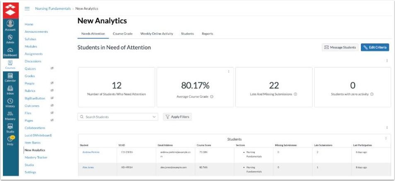Open the History clock icon
This screenshot has height=181, width=395.
pyautogui.click(x=10, y=102)
